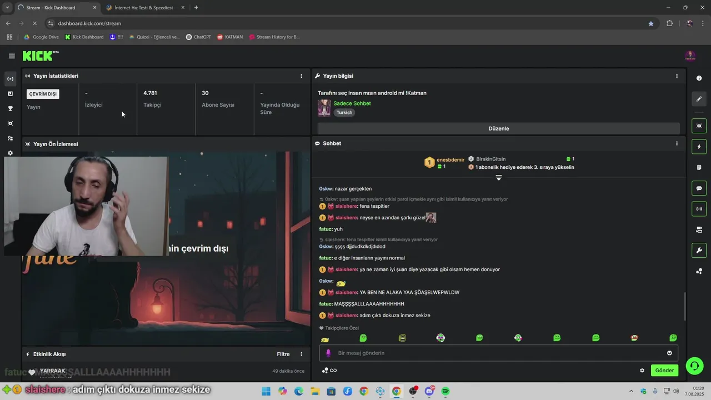Open Windows Start menu
Screen dimensions: 711x400
coord(266,391)
